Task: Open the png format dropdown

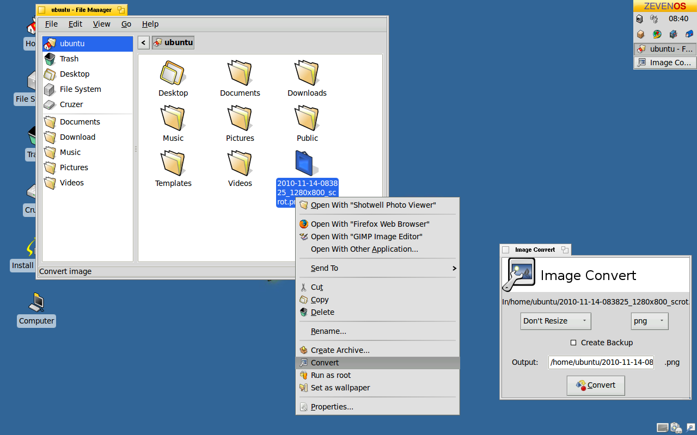Action: click(649, 321)
